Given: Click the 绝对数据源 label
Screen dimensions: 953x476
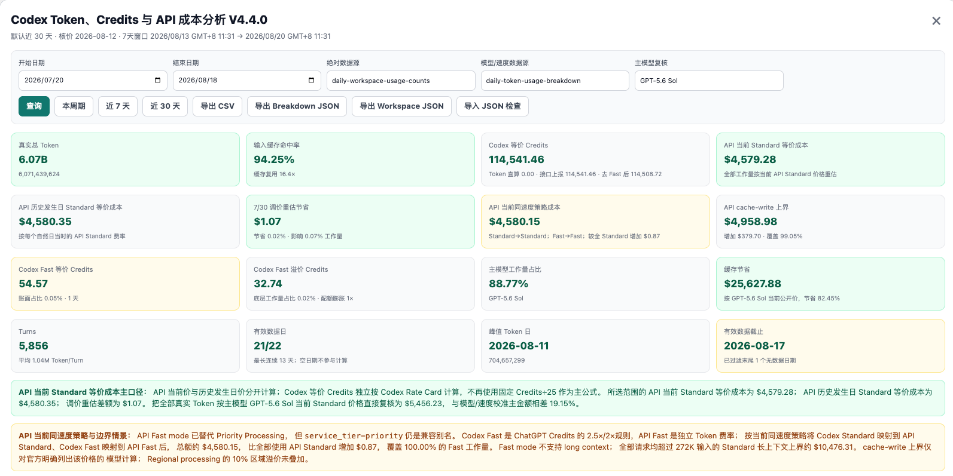Looking at the screenshot, I should coord(343,63).
